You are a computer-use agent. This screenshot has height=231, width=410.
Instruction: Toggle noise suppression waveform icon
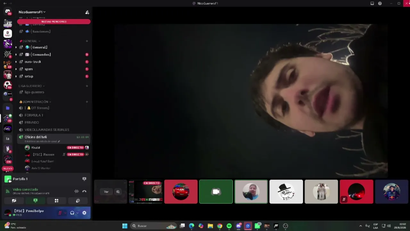tap(77, 191)
